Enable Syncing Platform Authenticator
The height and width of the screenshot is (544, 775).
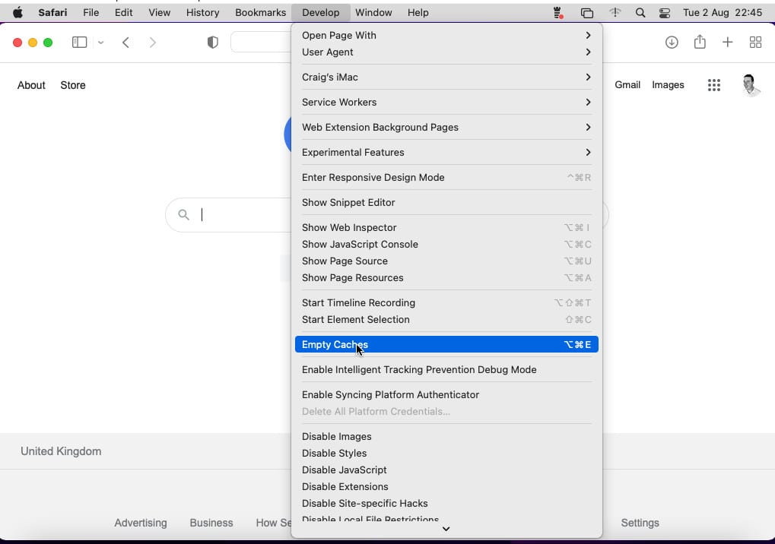(446, 395)
